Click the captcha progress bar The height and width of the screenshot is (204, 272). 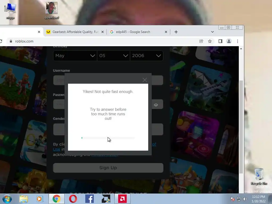[x=108, y=138]
